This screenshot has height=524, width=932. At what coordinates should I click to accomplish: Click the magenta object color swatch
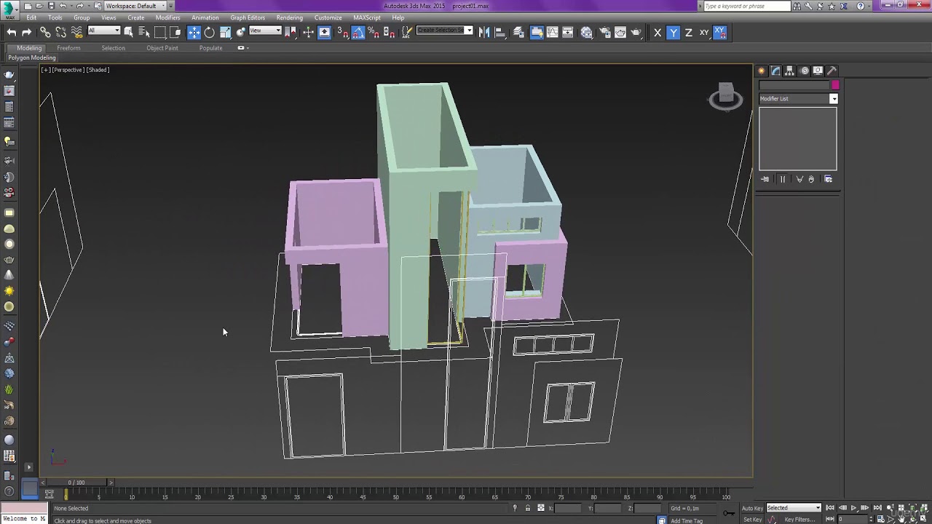click(835, 85)
